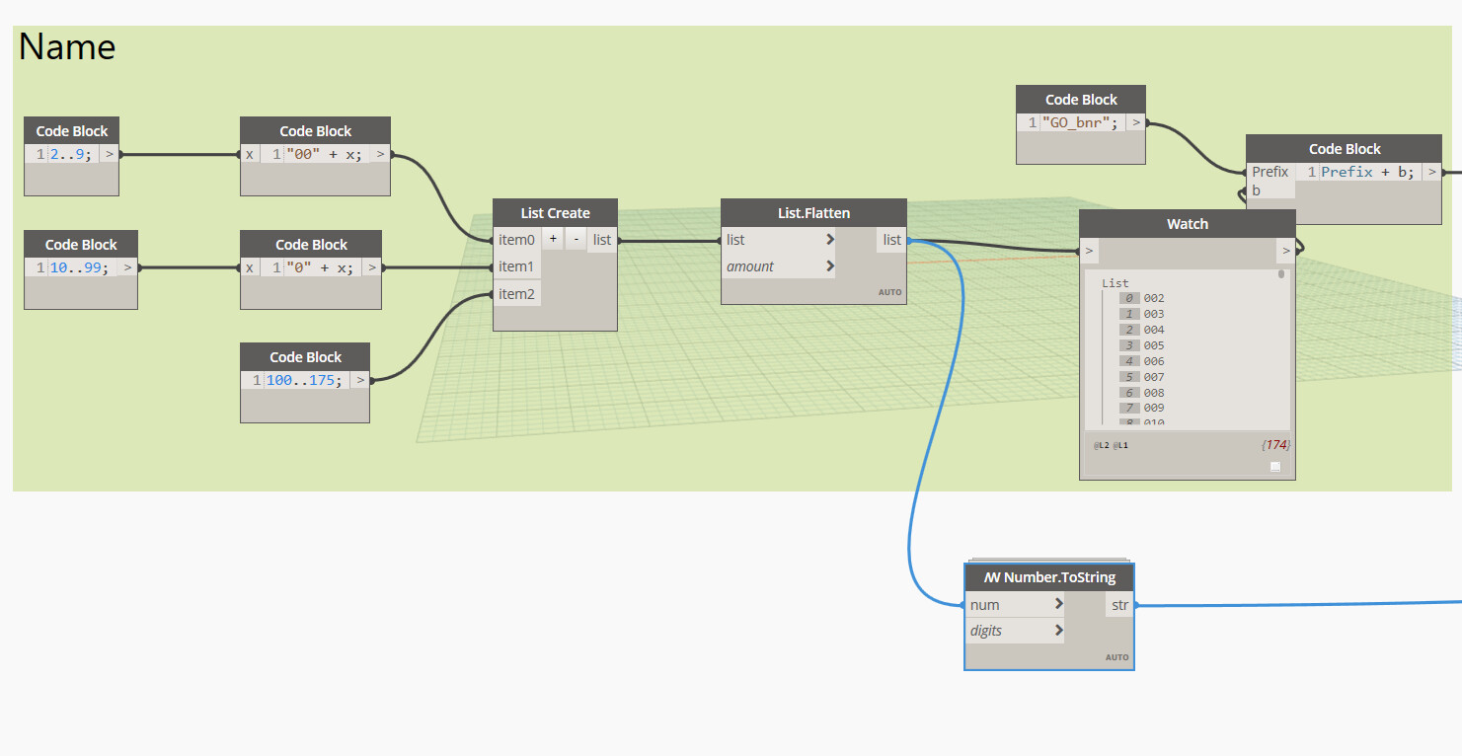Image resolution: width=1462 pixels, height=756 pixels.
Task: Select the item1 input port on List Create
Action: (516, 266)
